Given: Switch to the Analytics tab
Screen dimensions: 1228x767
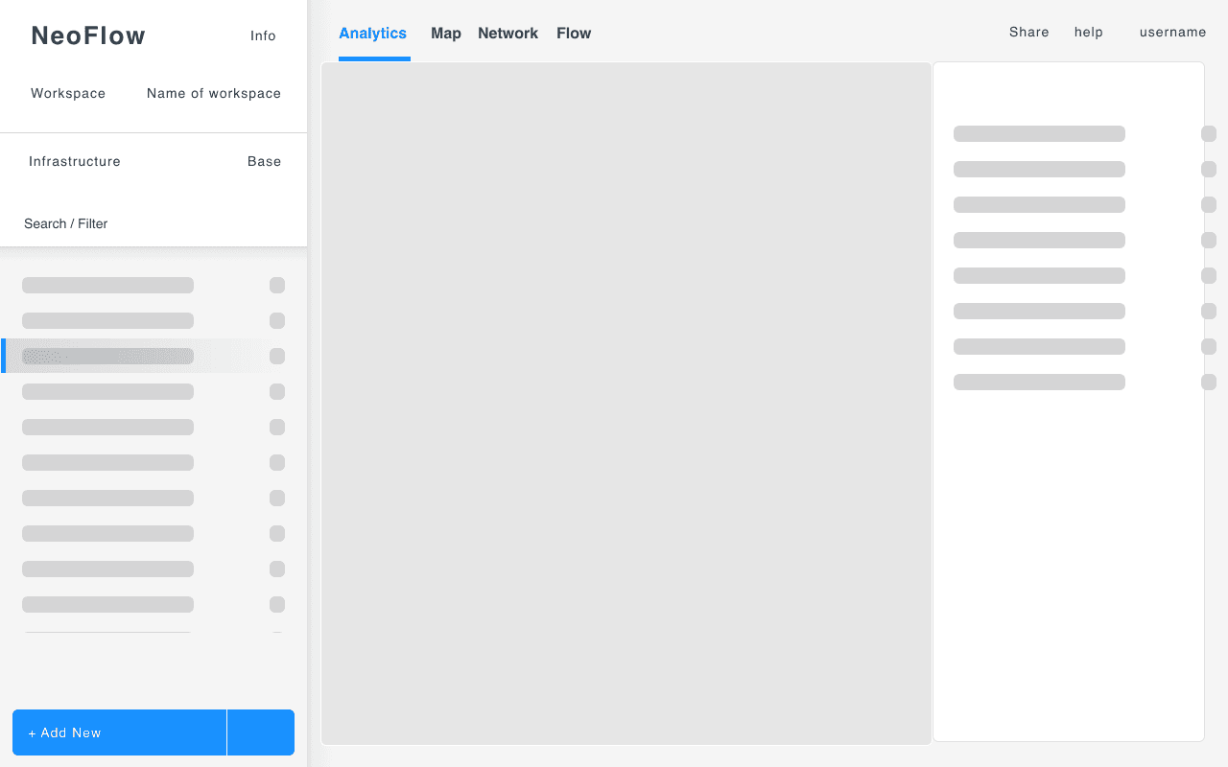Looking at the screenshot, I should click(373, 34).
